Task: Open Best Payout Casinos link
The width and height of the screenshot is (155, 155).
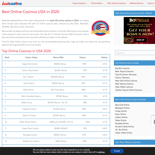Action: click(124, 71)
